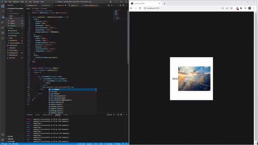Click the localhost:3000 address bar
Screen dimensions: 258x145
pos(183,8)
